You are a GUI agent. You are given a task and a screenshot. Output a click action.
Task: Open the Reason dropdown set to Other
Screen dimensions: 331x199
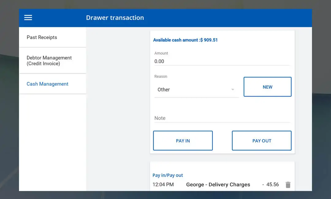(x=196, y=90)
